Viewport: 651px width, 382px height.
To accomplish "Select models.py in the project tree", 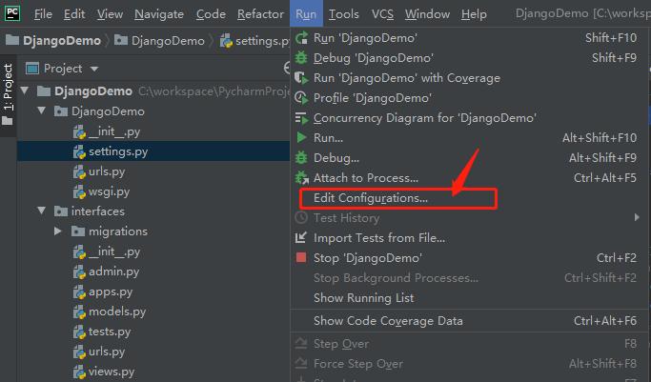I will coord(117,312).
